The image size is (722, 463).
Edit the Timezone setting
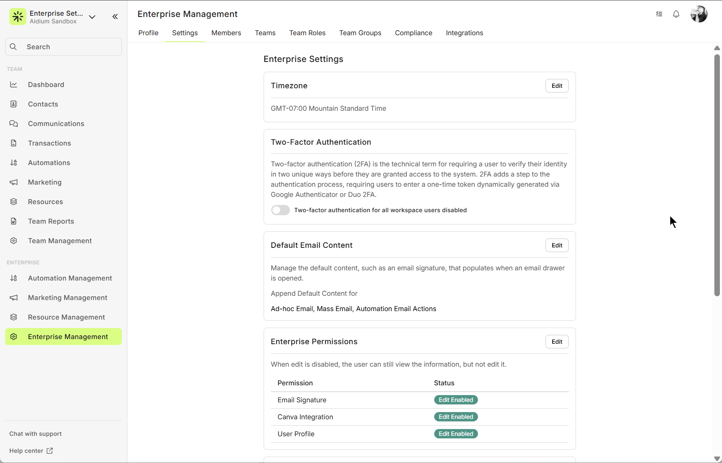[x=556, y=86]
